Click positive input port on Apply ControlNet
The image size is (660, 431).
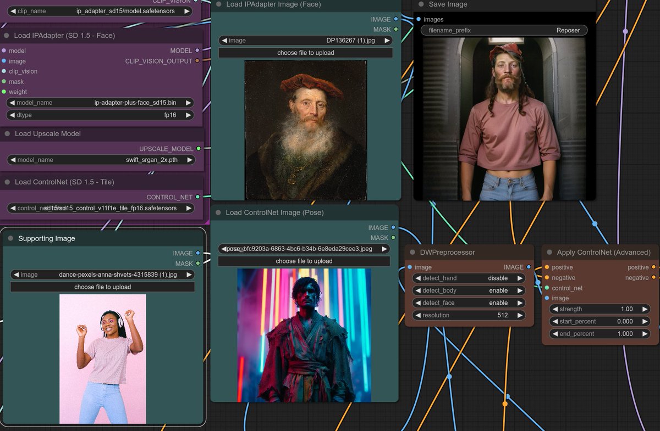point(547,267)
